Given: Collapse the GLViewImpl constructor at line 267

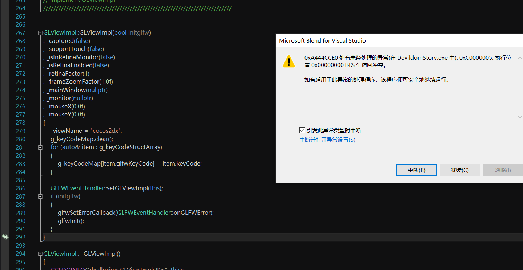Looking at the screenshot, I should point(40,33).
